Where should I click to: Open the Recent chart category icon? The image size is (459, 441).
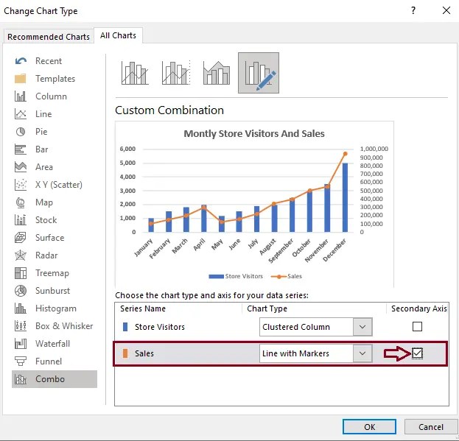(x=21, y=61)
